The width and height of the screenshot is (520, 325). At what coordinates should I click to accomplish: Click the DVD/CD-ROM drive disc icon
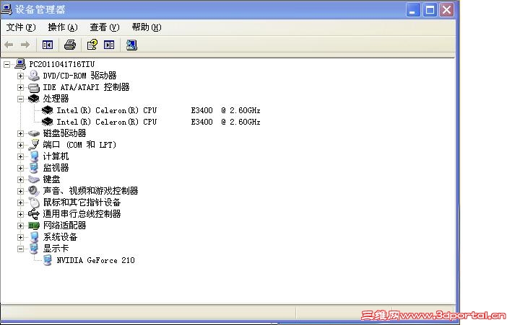[33, 76]
